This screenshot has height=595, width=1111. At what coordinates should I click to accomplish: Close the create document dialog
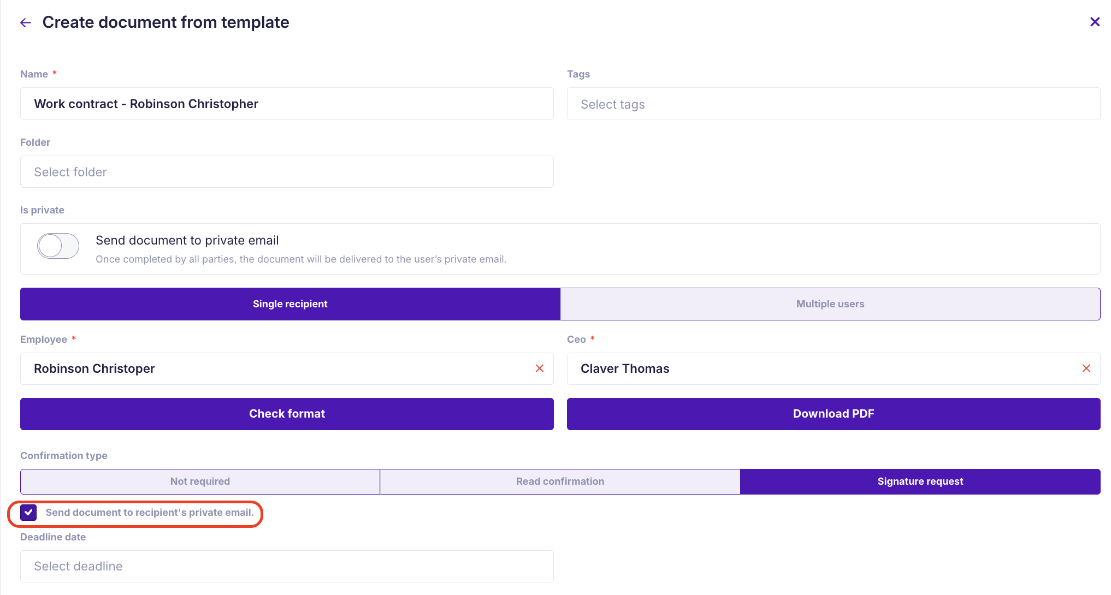click(1095, 22)
